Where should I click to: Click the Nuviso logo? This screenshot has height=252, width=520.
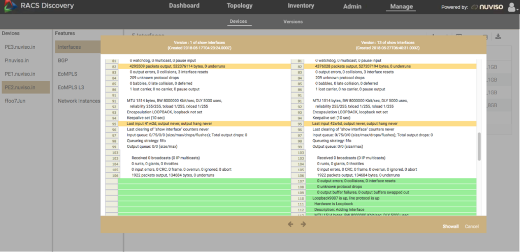487,7
